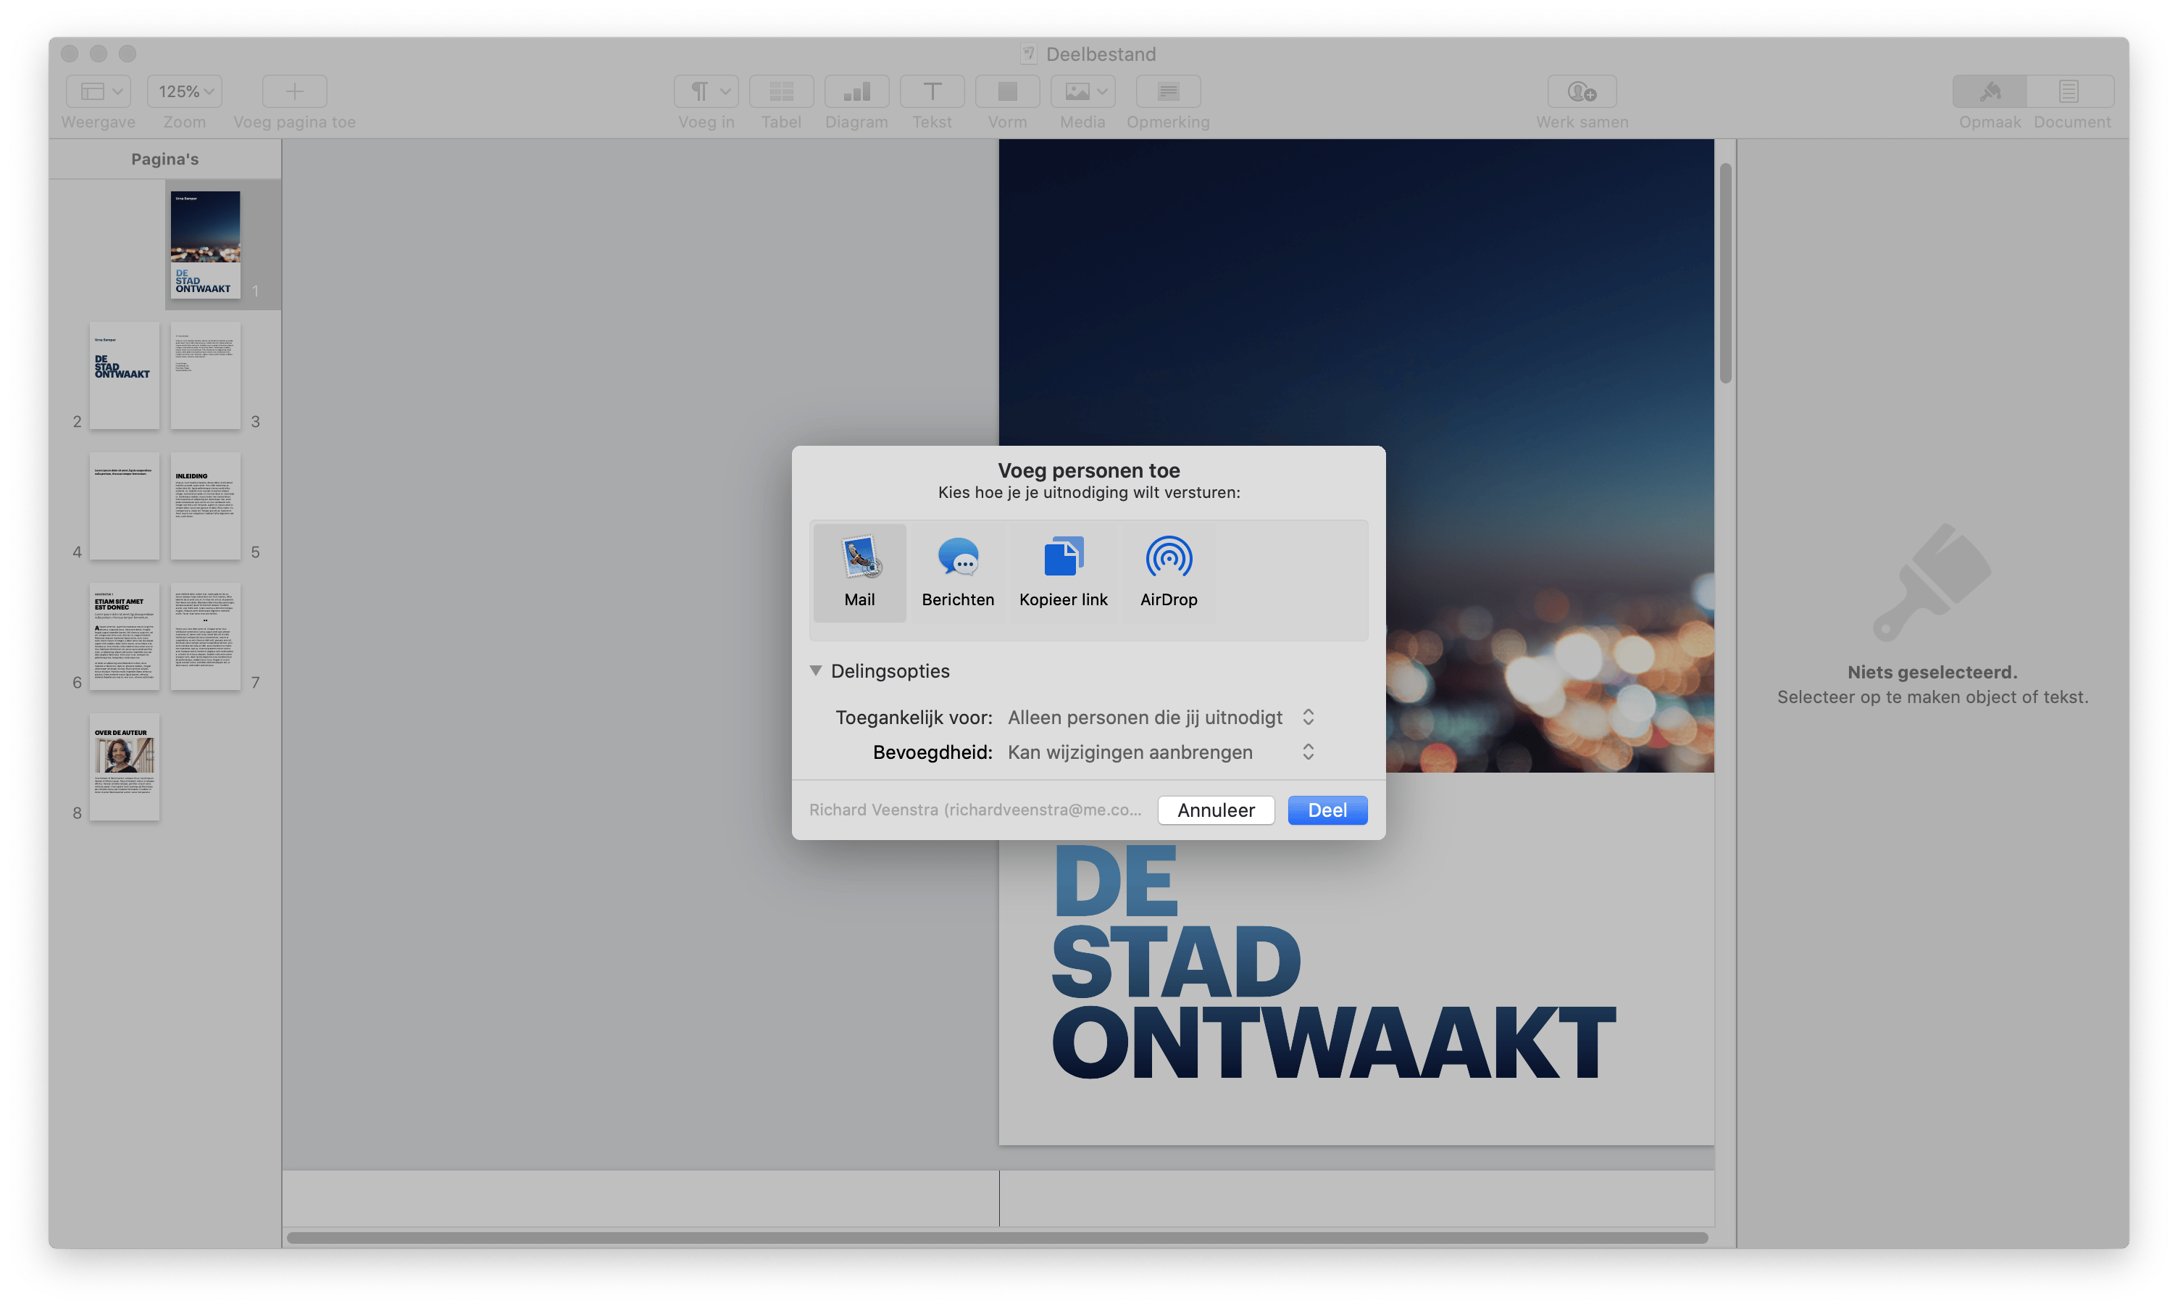Image resolution: width=2178 pixels, height=1309 pixels.
Task: Switch to the Opmaak panel
Action: (1990, 91)
